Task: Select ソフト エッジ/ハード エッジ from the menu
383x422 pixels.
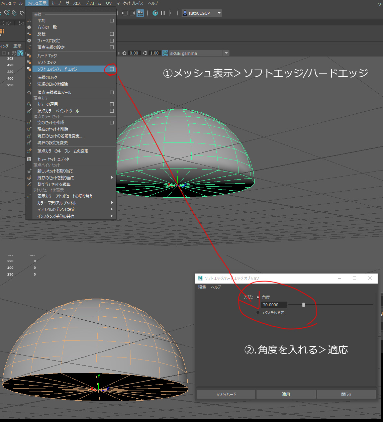Action: 58,69
